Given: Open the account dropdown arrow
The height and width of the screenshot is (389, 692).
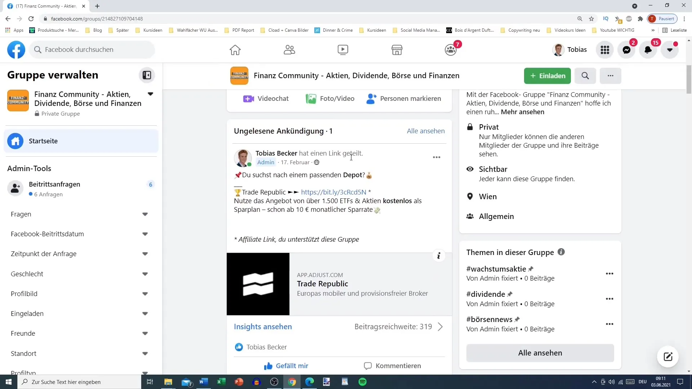Looking at the screenshot, I should click(670, 50).
